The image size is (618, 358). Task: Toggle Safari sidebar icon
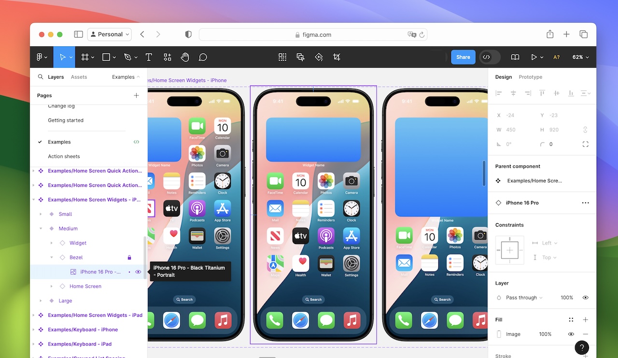[78, 34]
